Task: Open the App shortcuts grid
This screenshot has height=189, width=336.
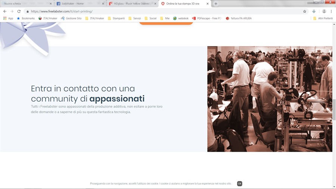Action: [x=8, y=18]
